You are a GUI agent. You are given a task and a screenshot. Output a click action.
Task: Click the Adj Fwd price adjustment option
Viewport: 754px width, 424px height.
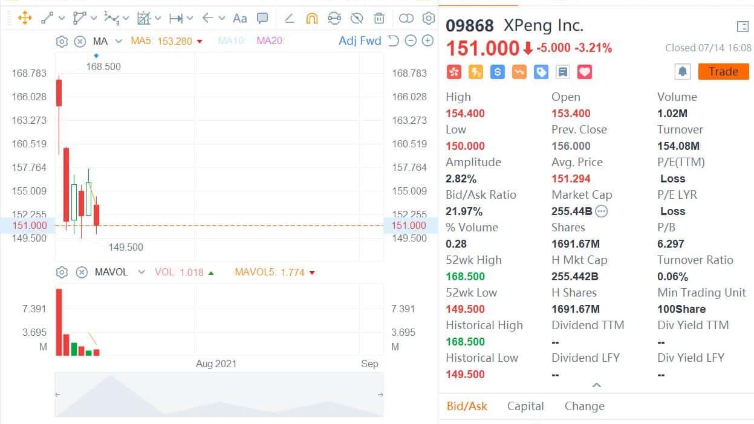click(360, 41)
